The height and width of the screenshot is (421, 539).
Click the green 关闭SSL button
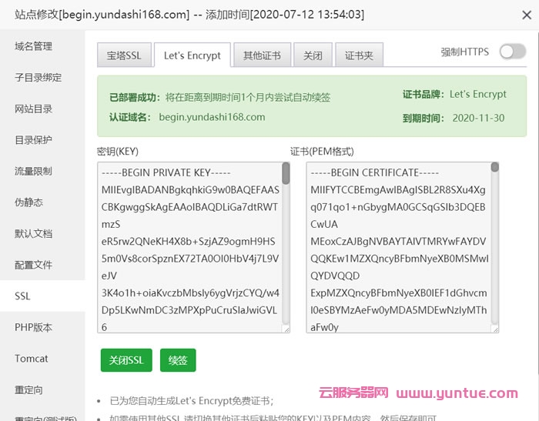click(x=126, y=360)
